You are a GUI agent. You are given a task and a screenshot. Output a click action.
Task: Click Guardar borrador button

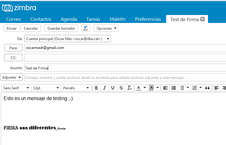[61, 28]
